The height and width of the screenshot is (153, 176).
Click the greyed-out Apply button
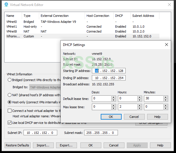click(x=137, y=145)
